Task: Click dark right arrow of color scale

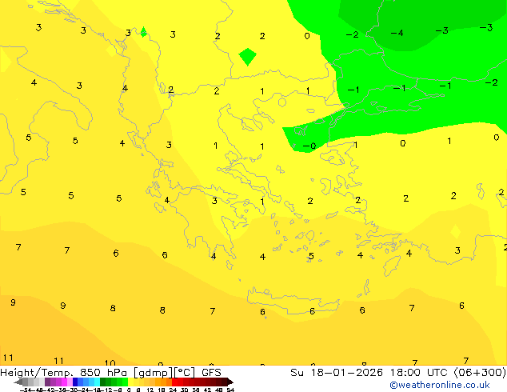Action: click(230, 382)
